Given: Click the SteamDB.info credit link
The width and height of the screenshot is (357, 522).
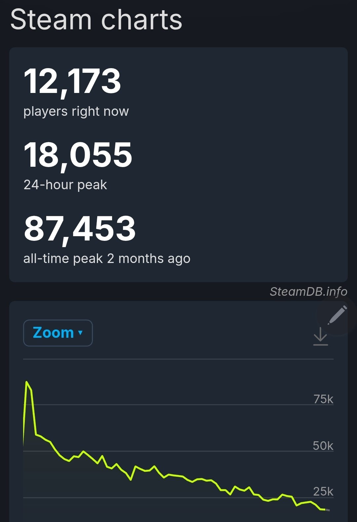Looking at the screenshot, I should (308, 291).
